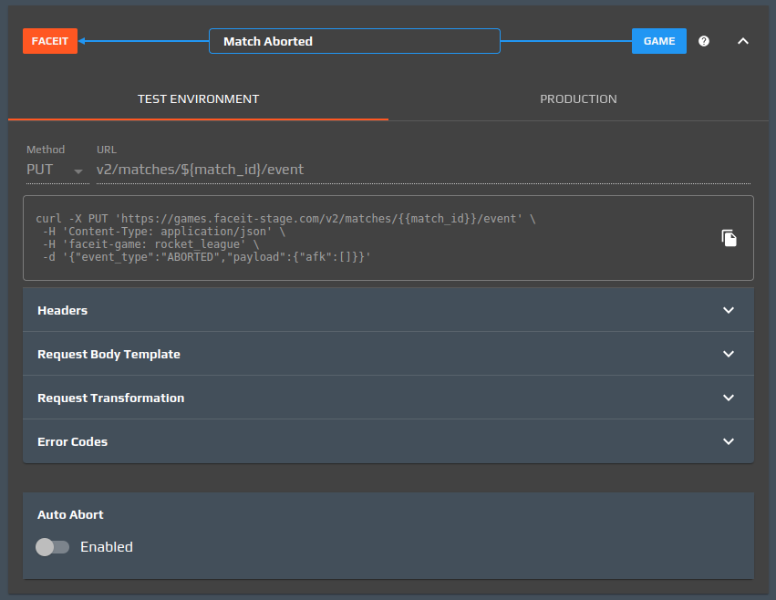This screenshot has height=600, width=776.
Task: Click the Match Aborted name field
Action: coord(354,41)
